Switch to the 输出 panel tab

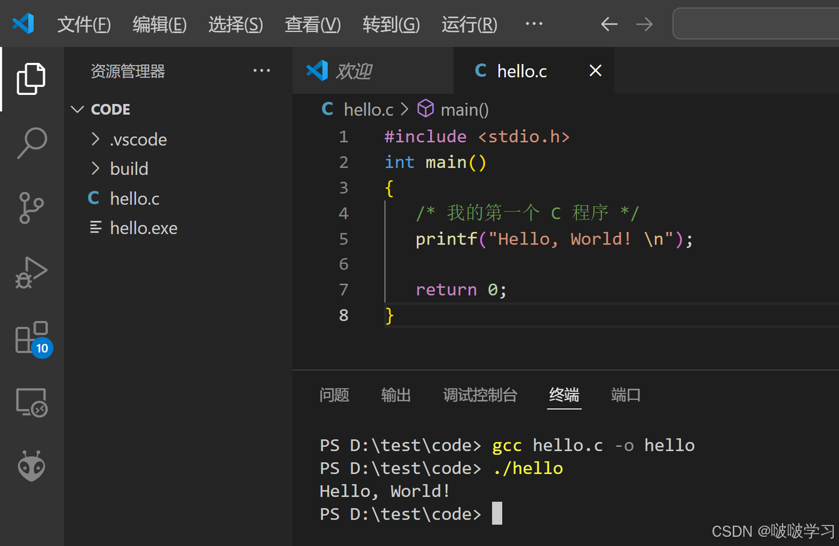click(x=396, y=395)
